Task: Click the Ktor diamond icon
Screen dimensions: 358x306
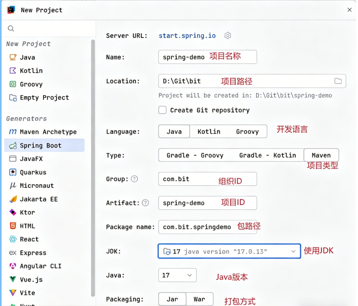Action: pyautogui.click(x=13, y=212)
